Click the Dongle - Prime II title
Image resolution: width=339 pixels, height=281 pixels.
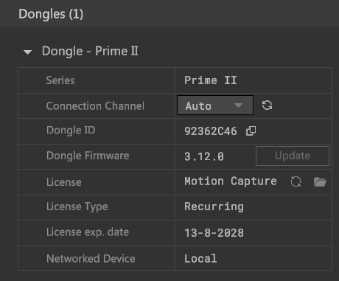[90, 52]
